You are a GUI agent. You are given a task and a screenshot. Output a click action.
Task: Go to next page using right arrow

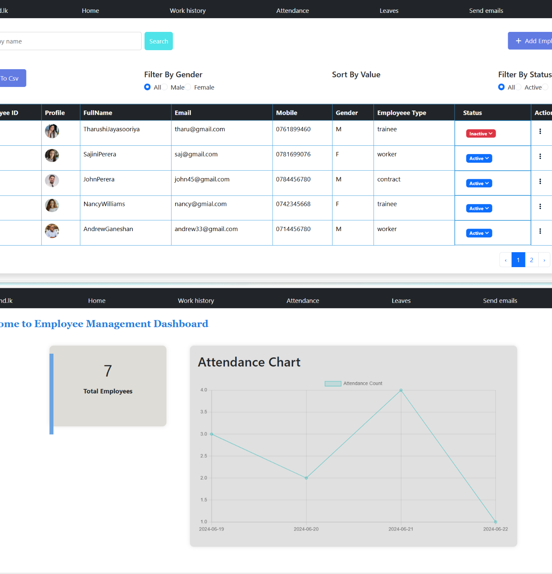[x=544, y=260]
